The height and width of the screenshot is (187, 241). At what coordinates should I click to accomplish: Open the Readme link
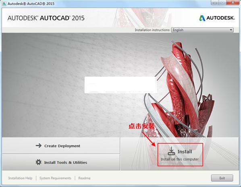[x=84, y=178]
